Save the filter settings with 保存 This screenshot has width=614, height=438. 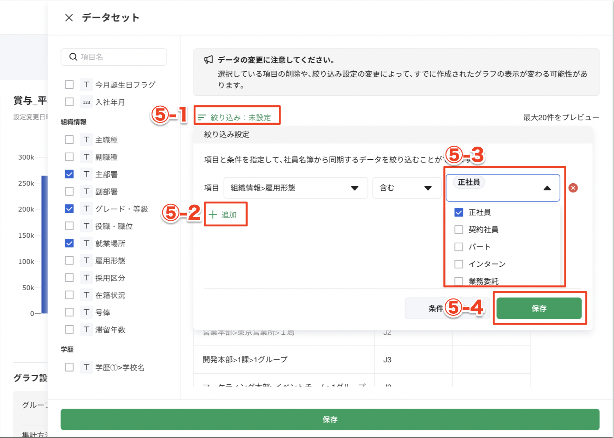(539, 308)
